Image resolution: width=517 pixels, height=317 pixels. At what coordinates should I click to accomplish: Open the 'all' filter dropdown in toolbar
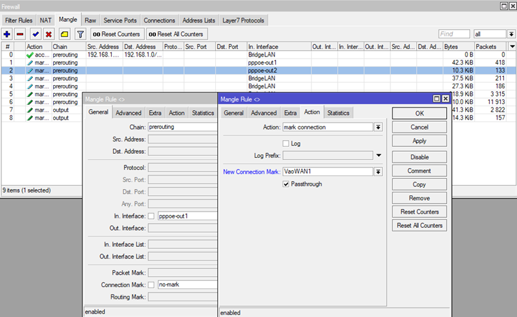(511, 34)
